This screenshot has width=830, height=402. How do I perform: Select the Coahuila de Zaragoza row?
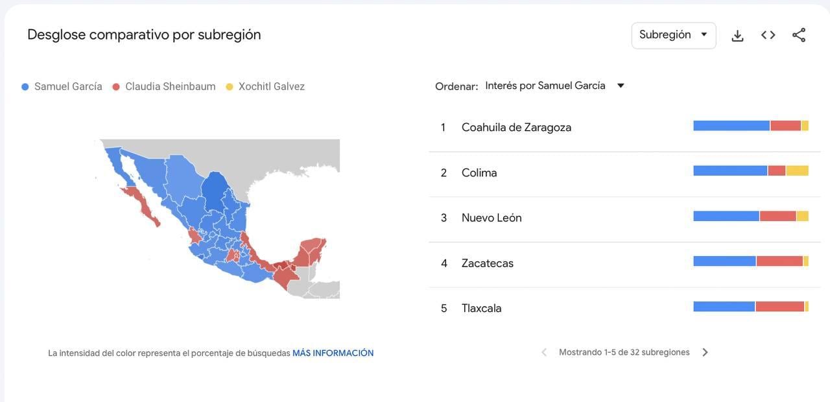coord(516,127)
